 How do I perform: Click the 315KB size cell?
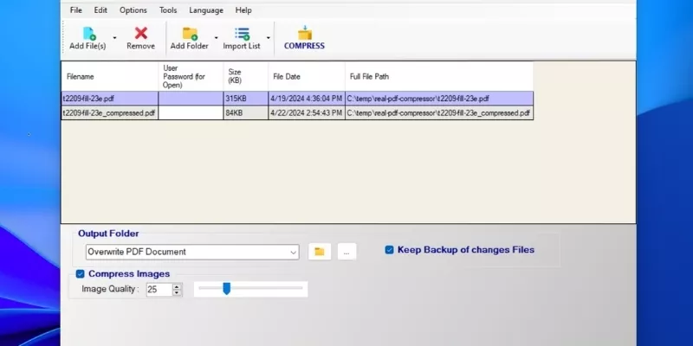246,99
